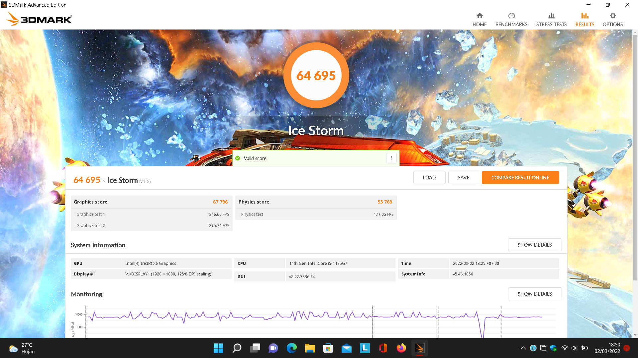This screenshot has width=638, height=358.
Task: Open Wi-Fi network settings in tray
Action: (x=565, y=348)
